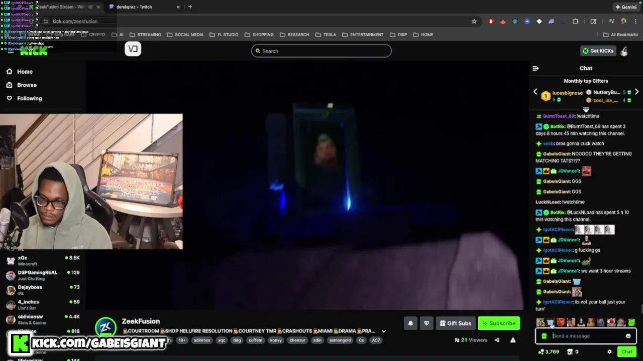Subscribe to ZeekFusion
Viewport: 643px width, 361px height.
(499, 323)
